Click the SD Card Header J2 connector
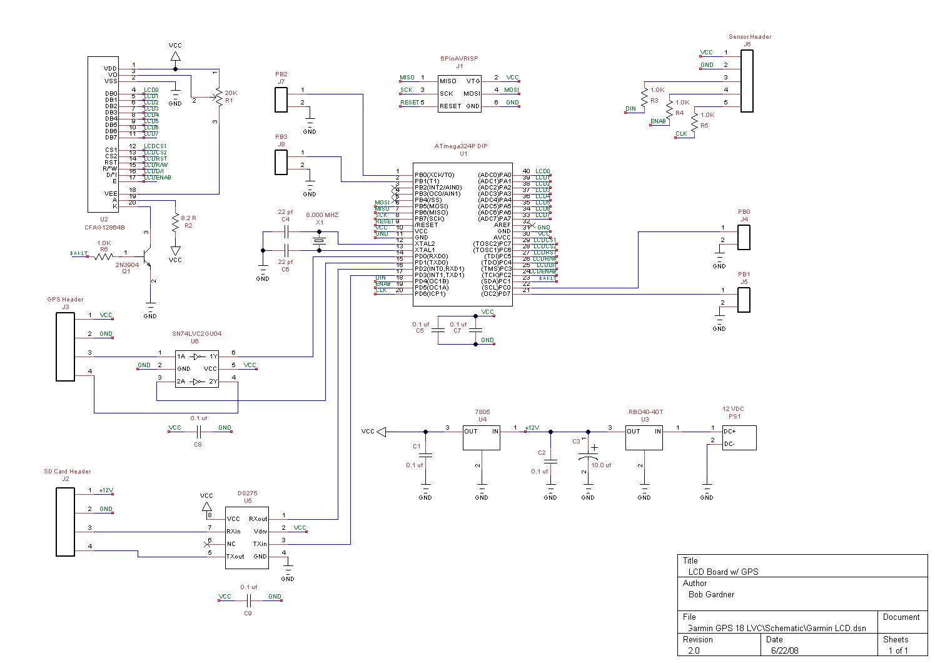The width and height of the screenshot is (935, 663). [65, 522]
